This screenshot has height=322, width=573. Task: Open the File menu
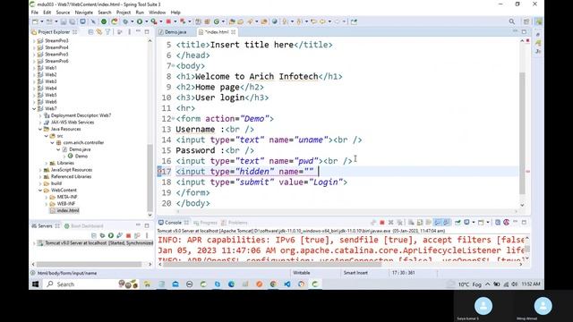[35, 13]
